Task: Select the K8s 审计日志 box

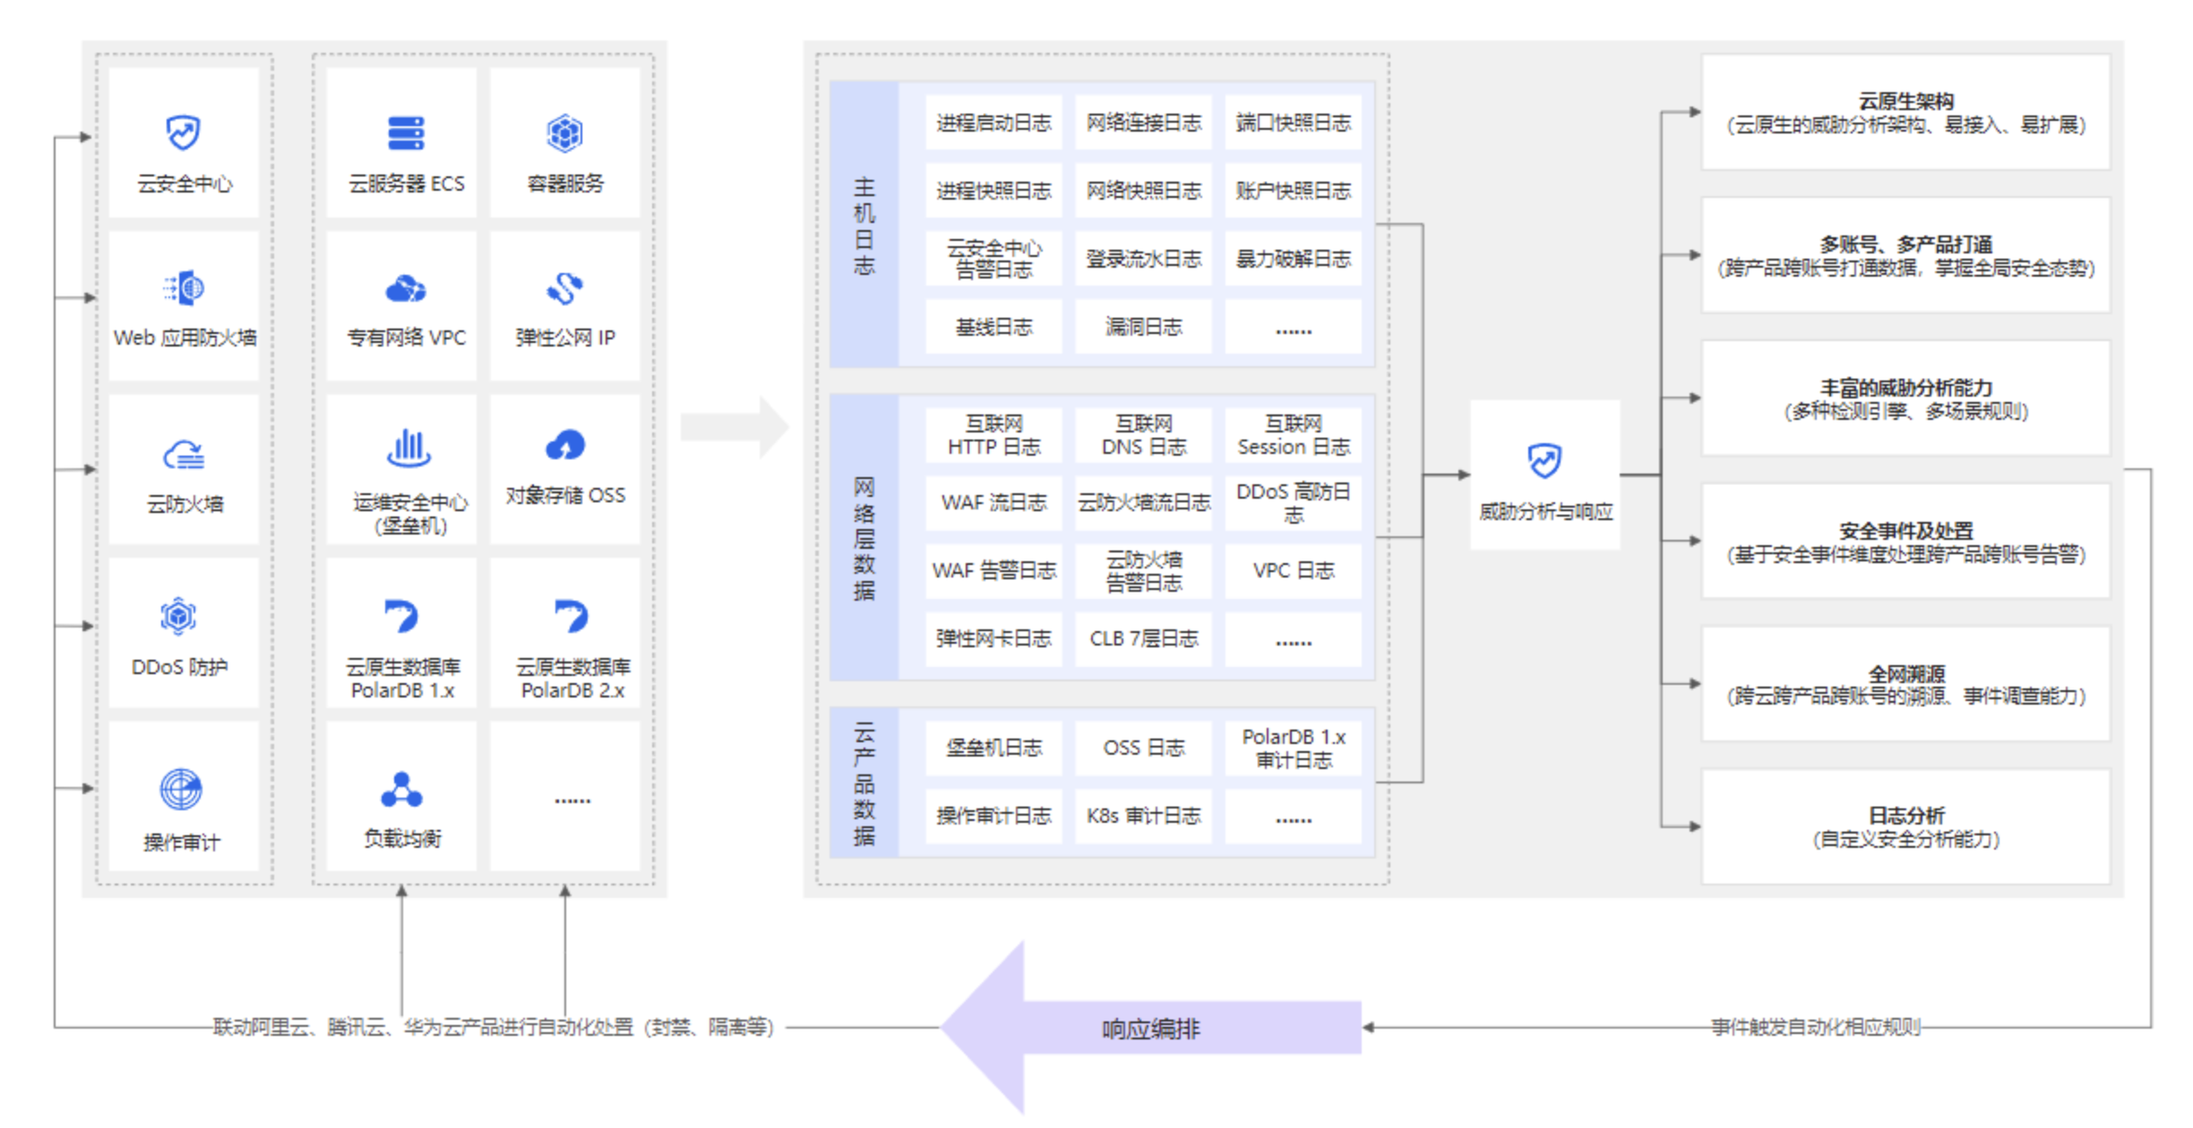Action: [x=1143, y=816]
